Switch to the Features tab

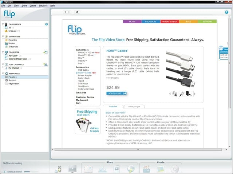pos(113,107)
